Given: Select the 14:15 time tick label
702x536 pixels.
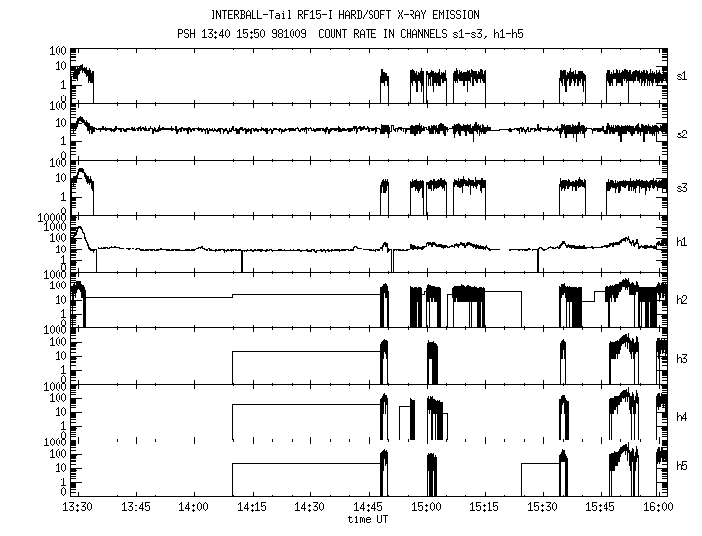Looking at the screenshot, I should (x=252, y=507).
